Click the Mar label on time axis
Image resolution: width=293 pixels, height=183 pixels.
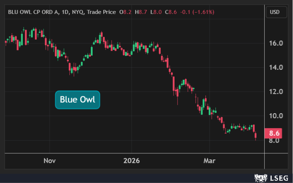(x=209, y=161)
